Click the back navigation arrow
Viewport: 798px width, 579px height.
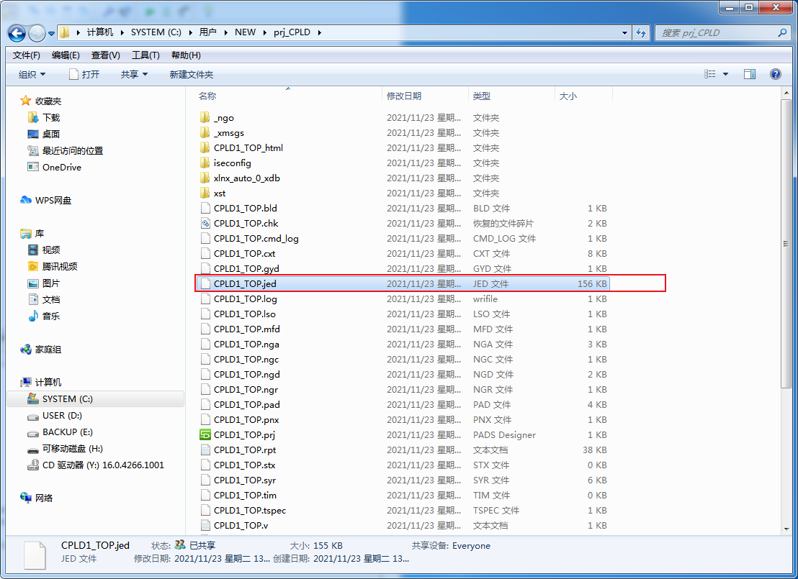tap(16, 33)
